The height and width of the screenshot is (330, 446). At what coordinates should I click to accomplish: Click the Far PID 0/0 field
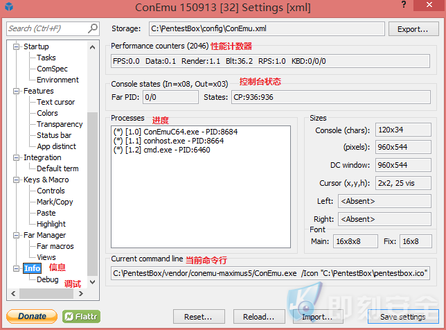pyautogui.click(x=170, y=97)
